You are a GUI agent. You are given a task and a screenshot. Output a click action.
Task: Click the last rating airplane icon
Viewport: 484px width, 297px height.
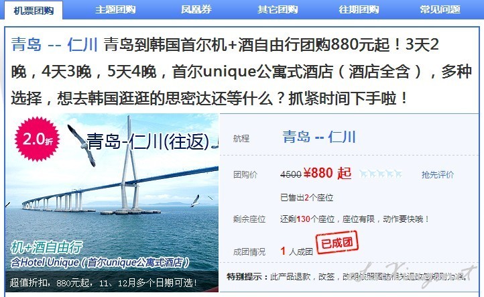pyautogui.click(x=398, y=174)
